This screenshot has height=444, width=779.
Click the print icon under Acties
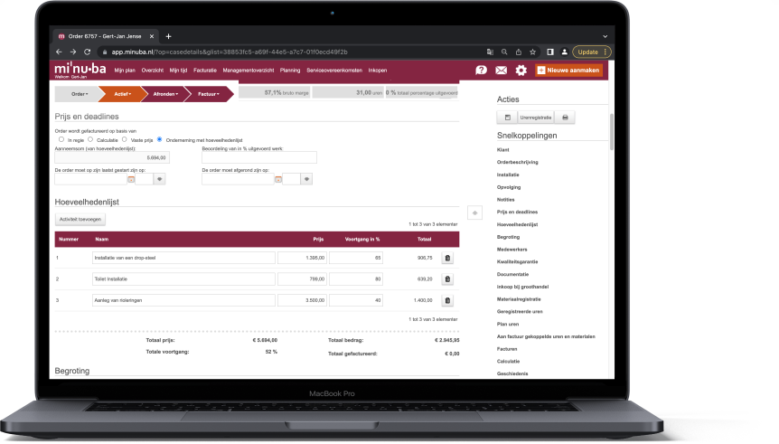point(565,118)
